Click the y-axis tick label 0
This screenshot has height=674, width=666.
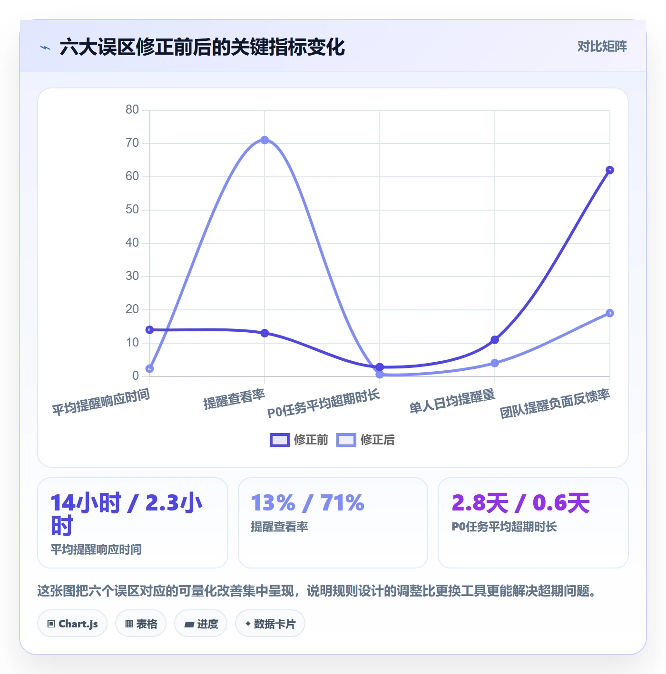(x=136, y=376)
